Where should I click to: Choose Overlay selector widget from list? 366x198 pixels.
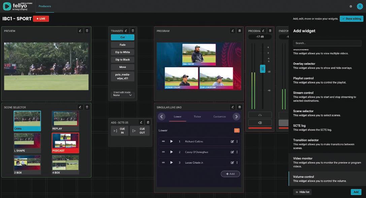tap(327, 66)
